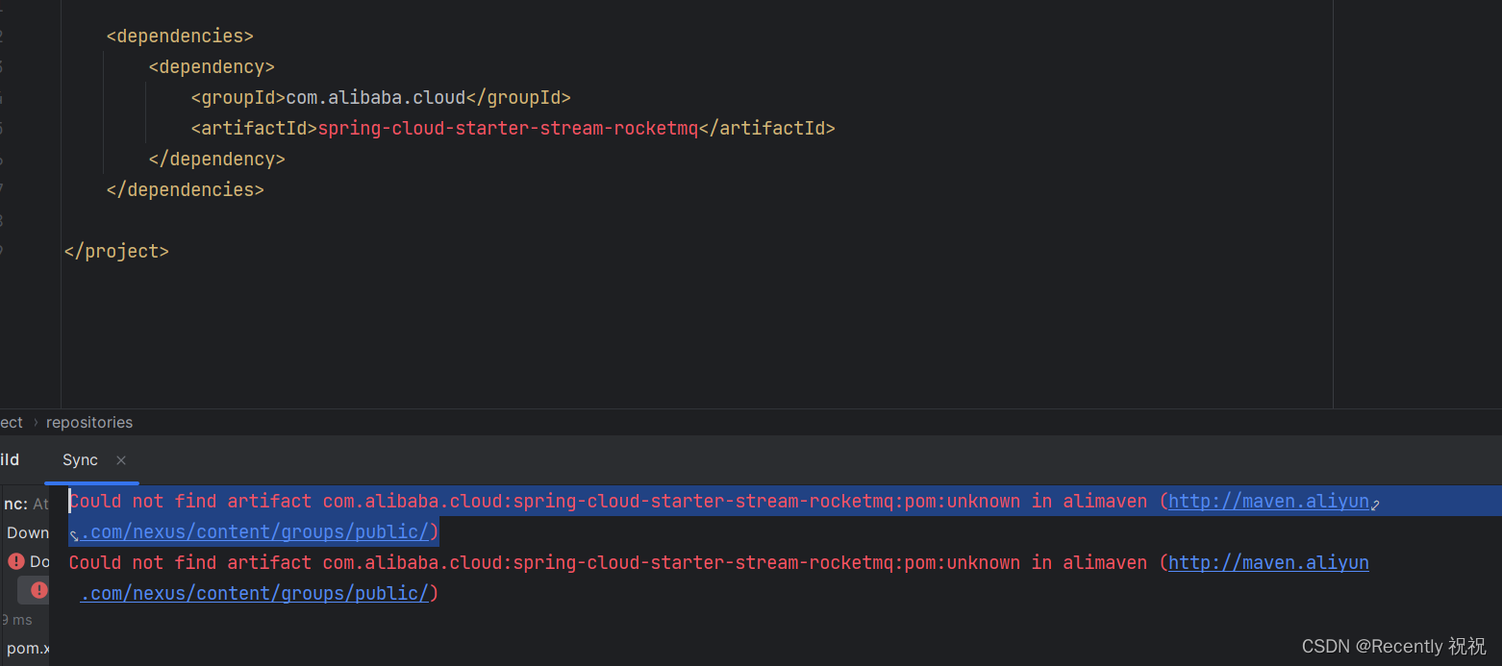This screenshot has height=666, width=1502.
Task: Click the groupId value com.alibaba.cloud
Action: pyautogui.click(x=376, y=97)
